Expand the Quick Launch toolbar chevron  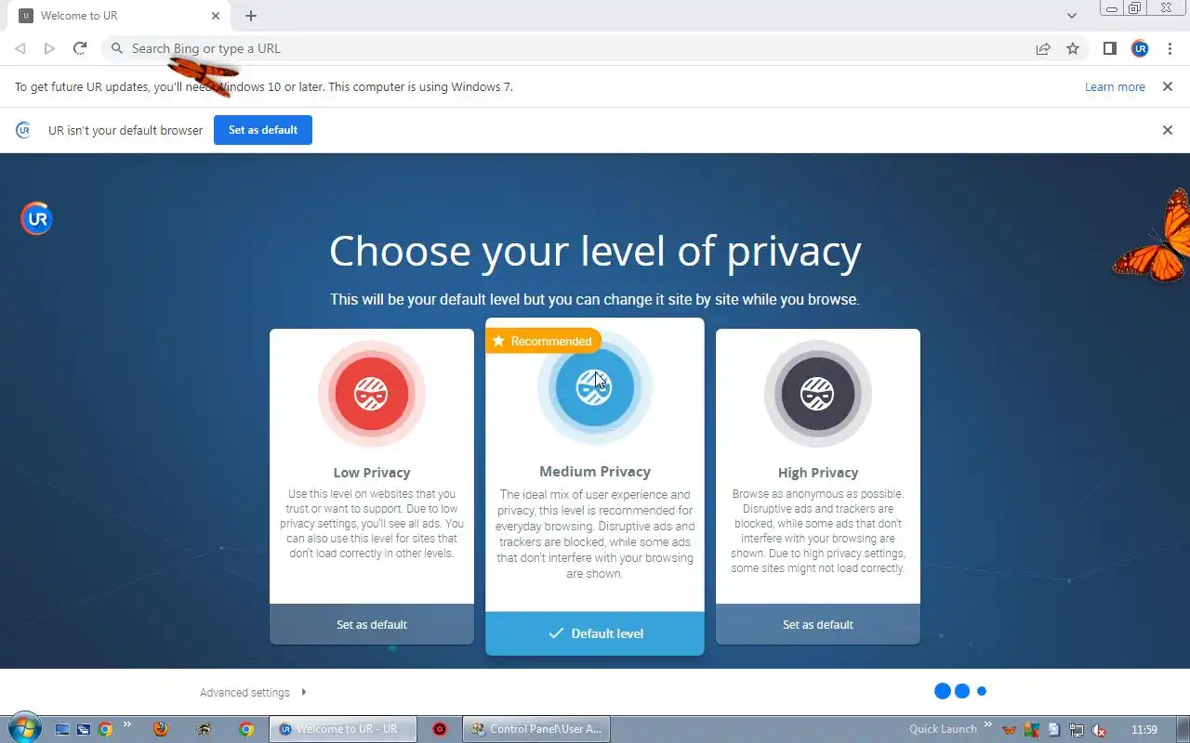point(988,725)
